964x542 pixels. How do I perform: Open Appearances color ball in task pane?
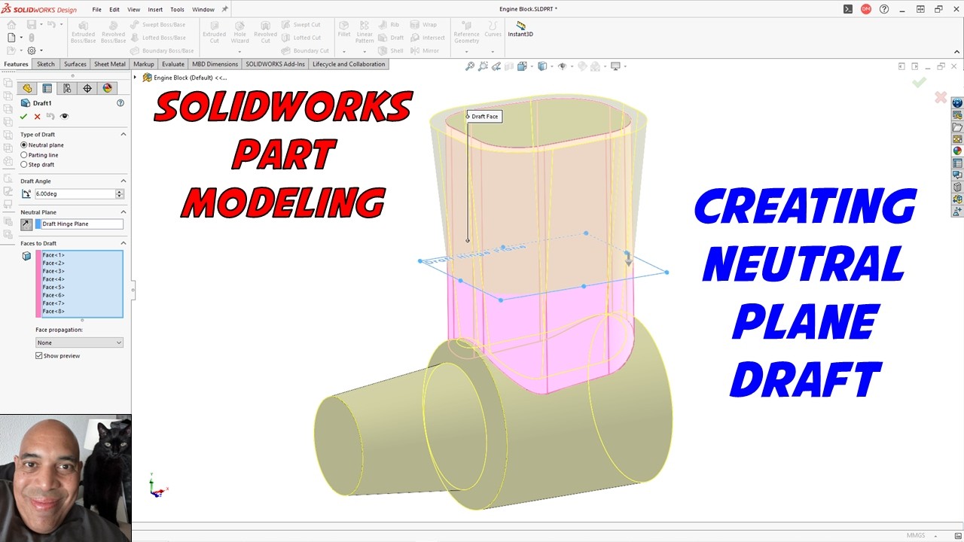957,151
